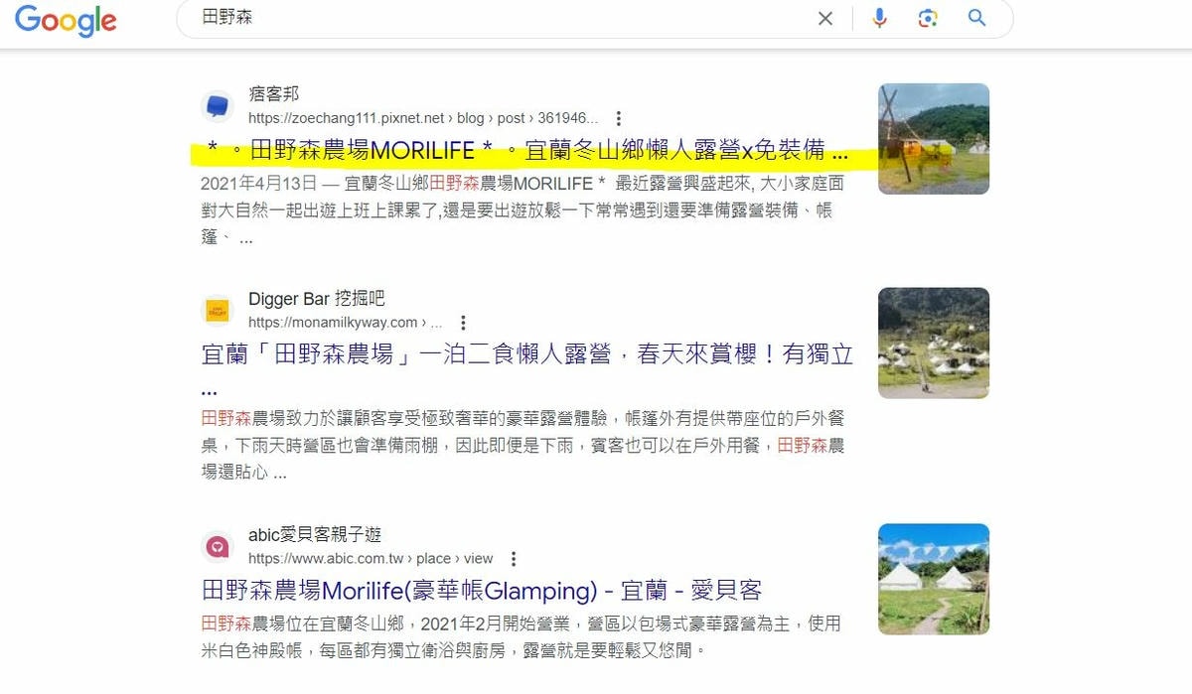Open more options for abic.com.tw result
The width and height of the screenshot is (1192, 694).
click(514, 559)
